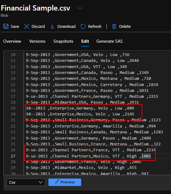Open the Versions tab

[x=37, y=41]
